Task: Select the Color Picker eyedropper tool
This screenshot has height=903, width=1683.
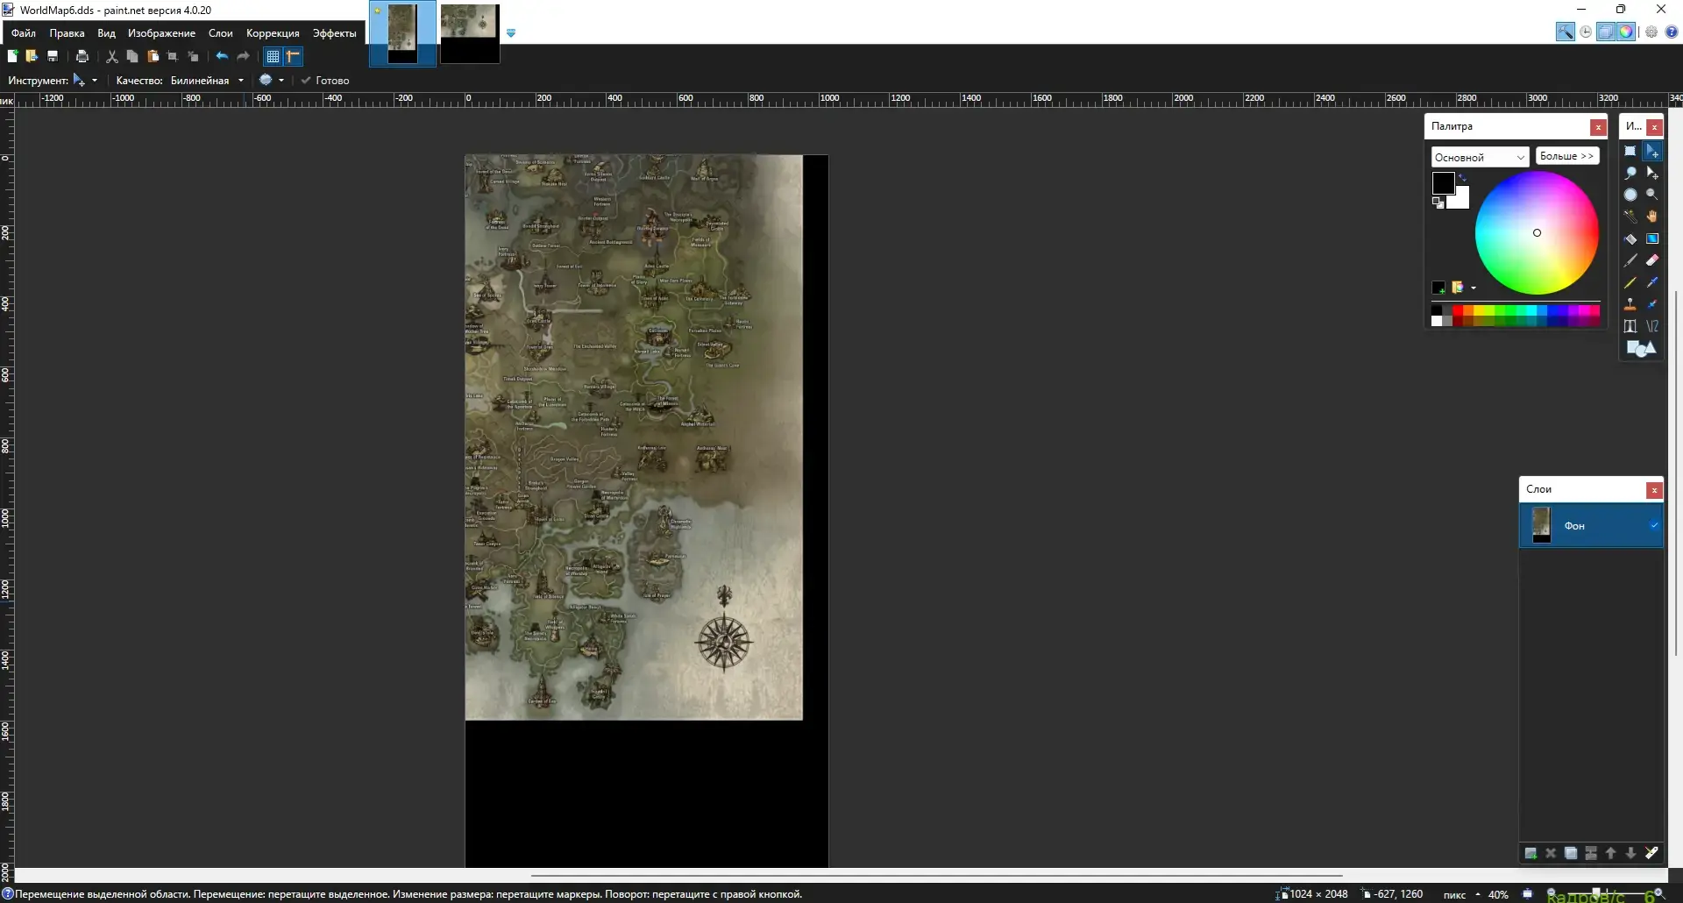Action: tap(1652, 282)
